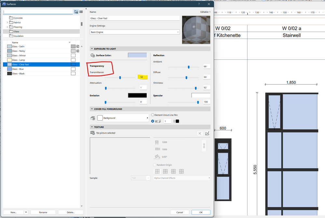
Task: Select Glass - Satin surface row
Action: [41, 46]
